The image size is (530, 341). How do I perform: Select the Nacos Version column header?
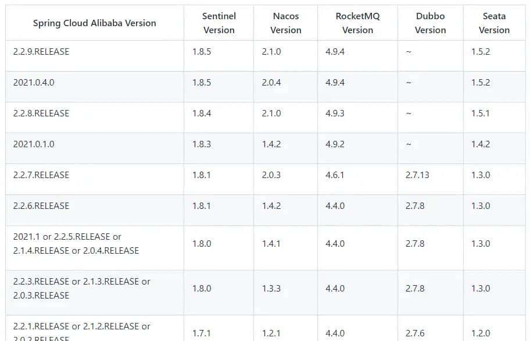click(285, 23)
